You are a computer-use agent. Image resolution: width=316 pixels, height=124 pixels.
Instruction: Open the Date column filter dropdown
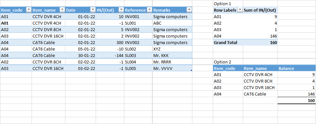click(93, 10)
